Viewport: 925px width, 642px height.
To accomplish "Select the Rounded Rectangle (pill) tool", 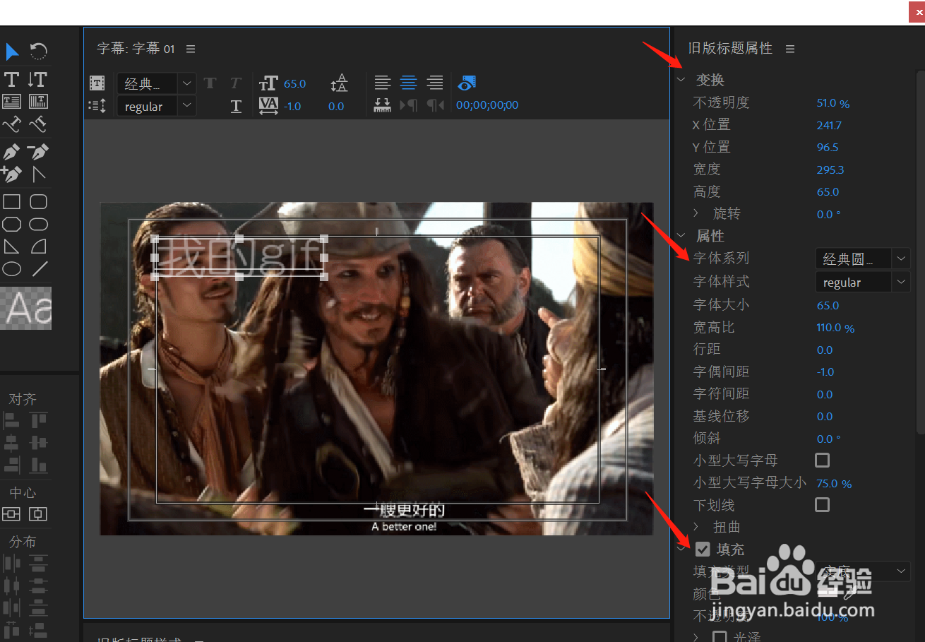I will coord(38,225).
